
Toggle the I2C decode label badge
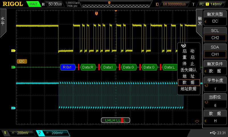point(22,61)
